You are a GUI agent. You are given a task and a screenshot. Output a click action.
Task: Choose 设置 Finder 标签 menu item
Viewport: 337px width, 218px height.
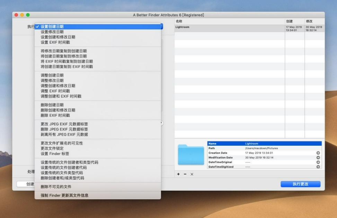tap(98, 154)
